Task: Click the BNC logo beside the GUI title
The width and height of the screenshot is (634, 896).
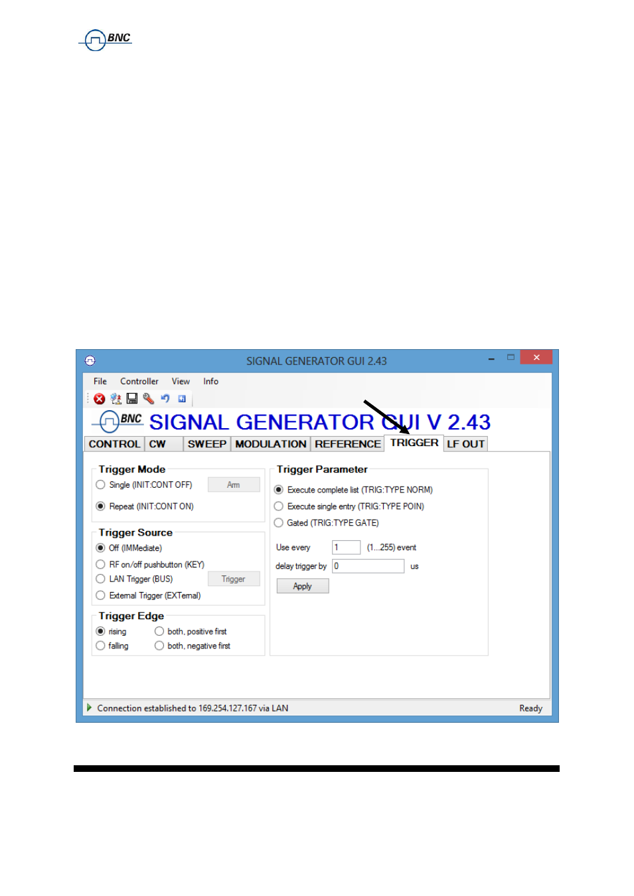Action: pos(118,421)
